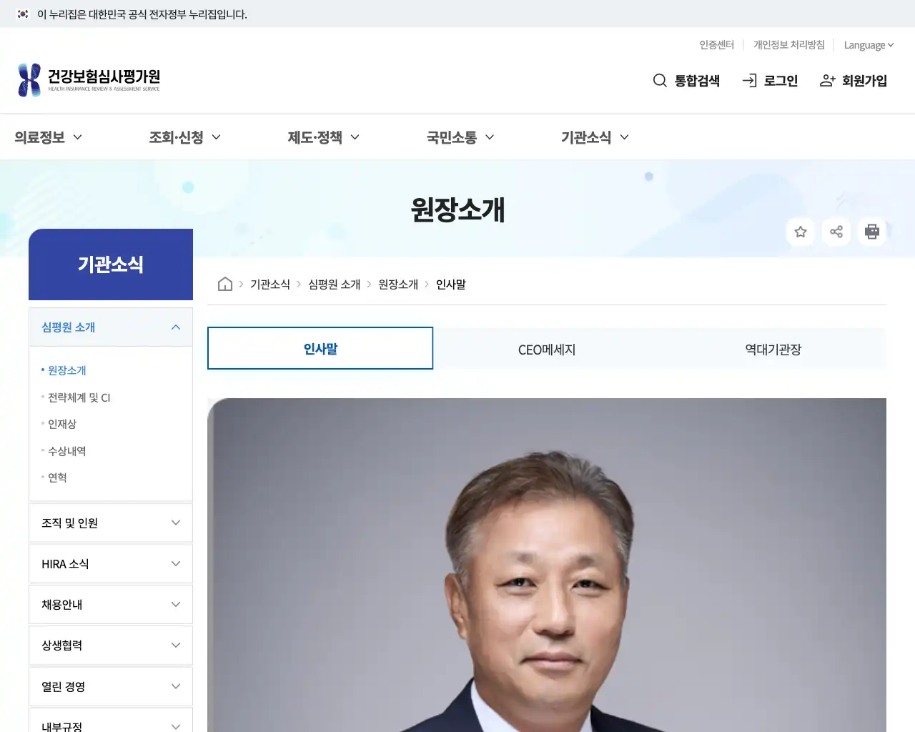Image resolution: width=915 pixels, height=732 pixels.
Task: Click the login arrow icon
Action: coord(749,81)
